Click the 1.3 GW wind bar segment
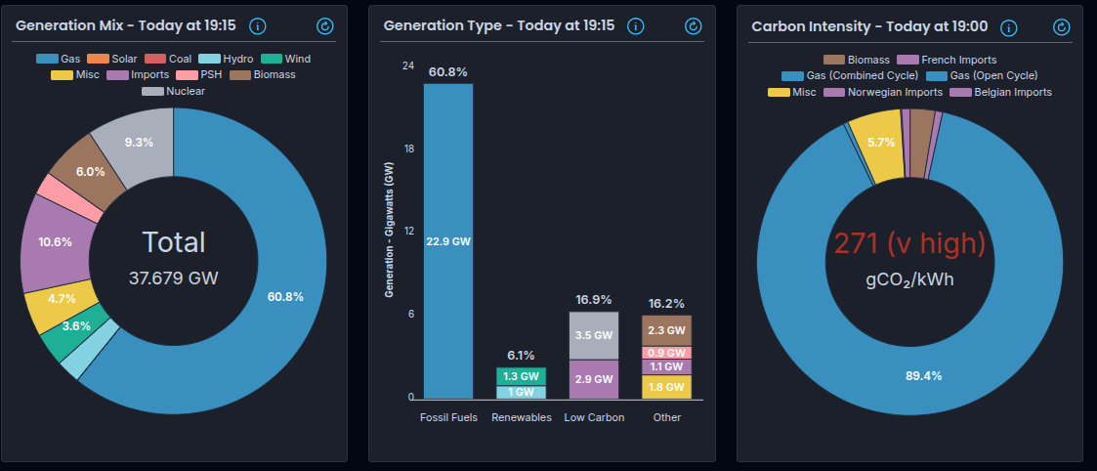This screenshot has height=471, width=1097. pos(522,376)
